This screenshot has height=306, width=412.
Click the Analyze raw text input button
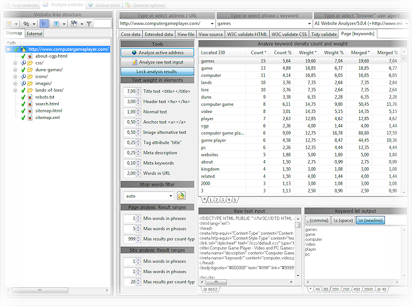(x=158, y=62)
